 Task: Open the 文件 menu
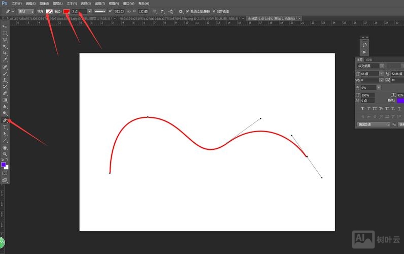[17, 4]
